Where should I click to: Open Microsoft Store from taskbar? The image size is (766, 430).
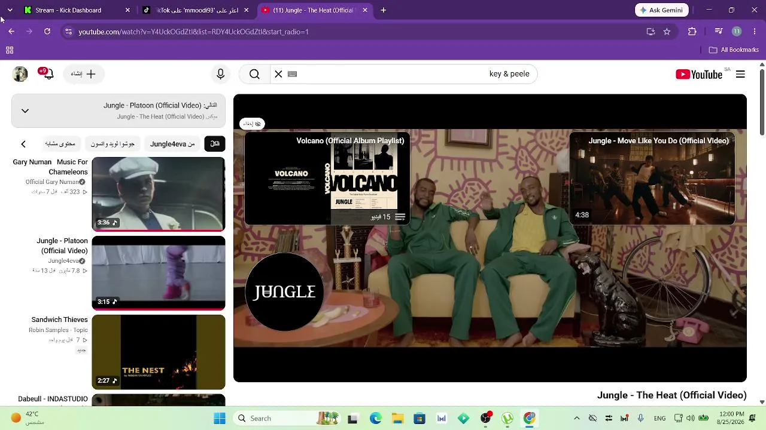(420, 418)
